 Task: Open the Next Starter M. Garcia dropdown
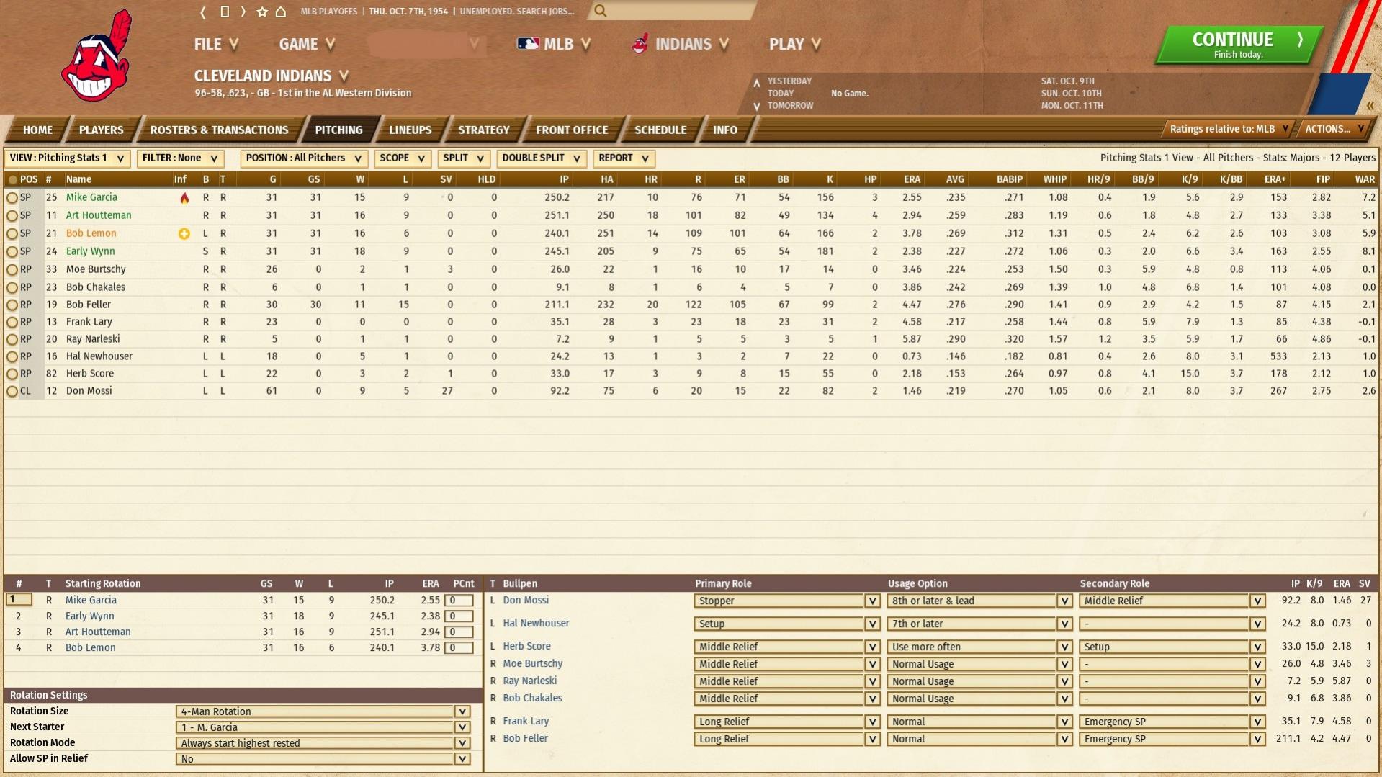click(x=323, y=727)
